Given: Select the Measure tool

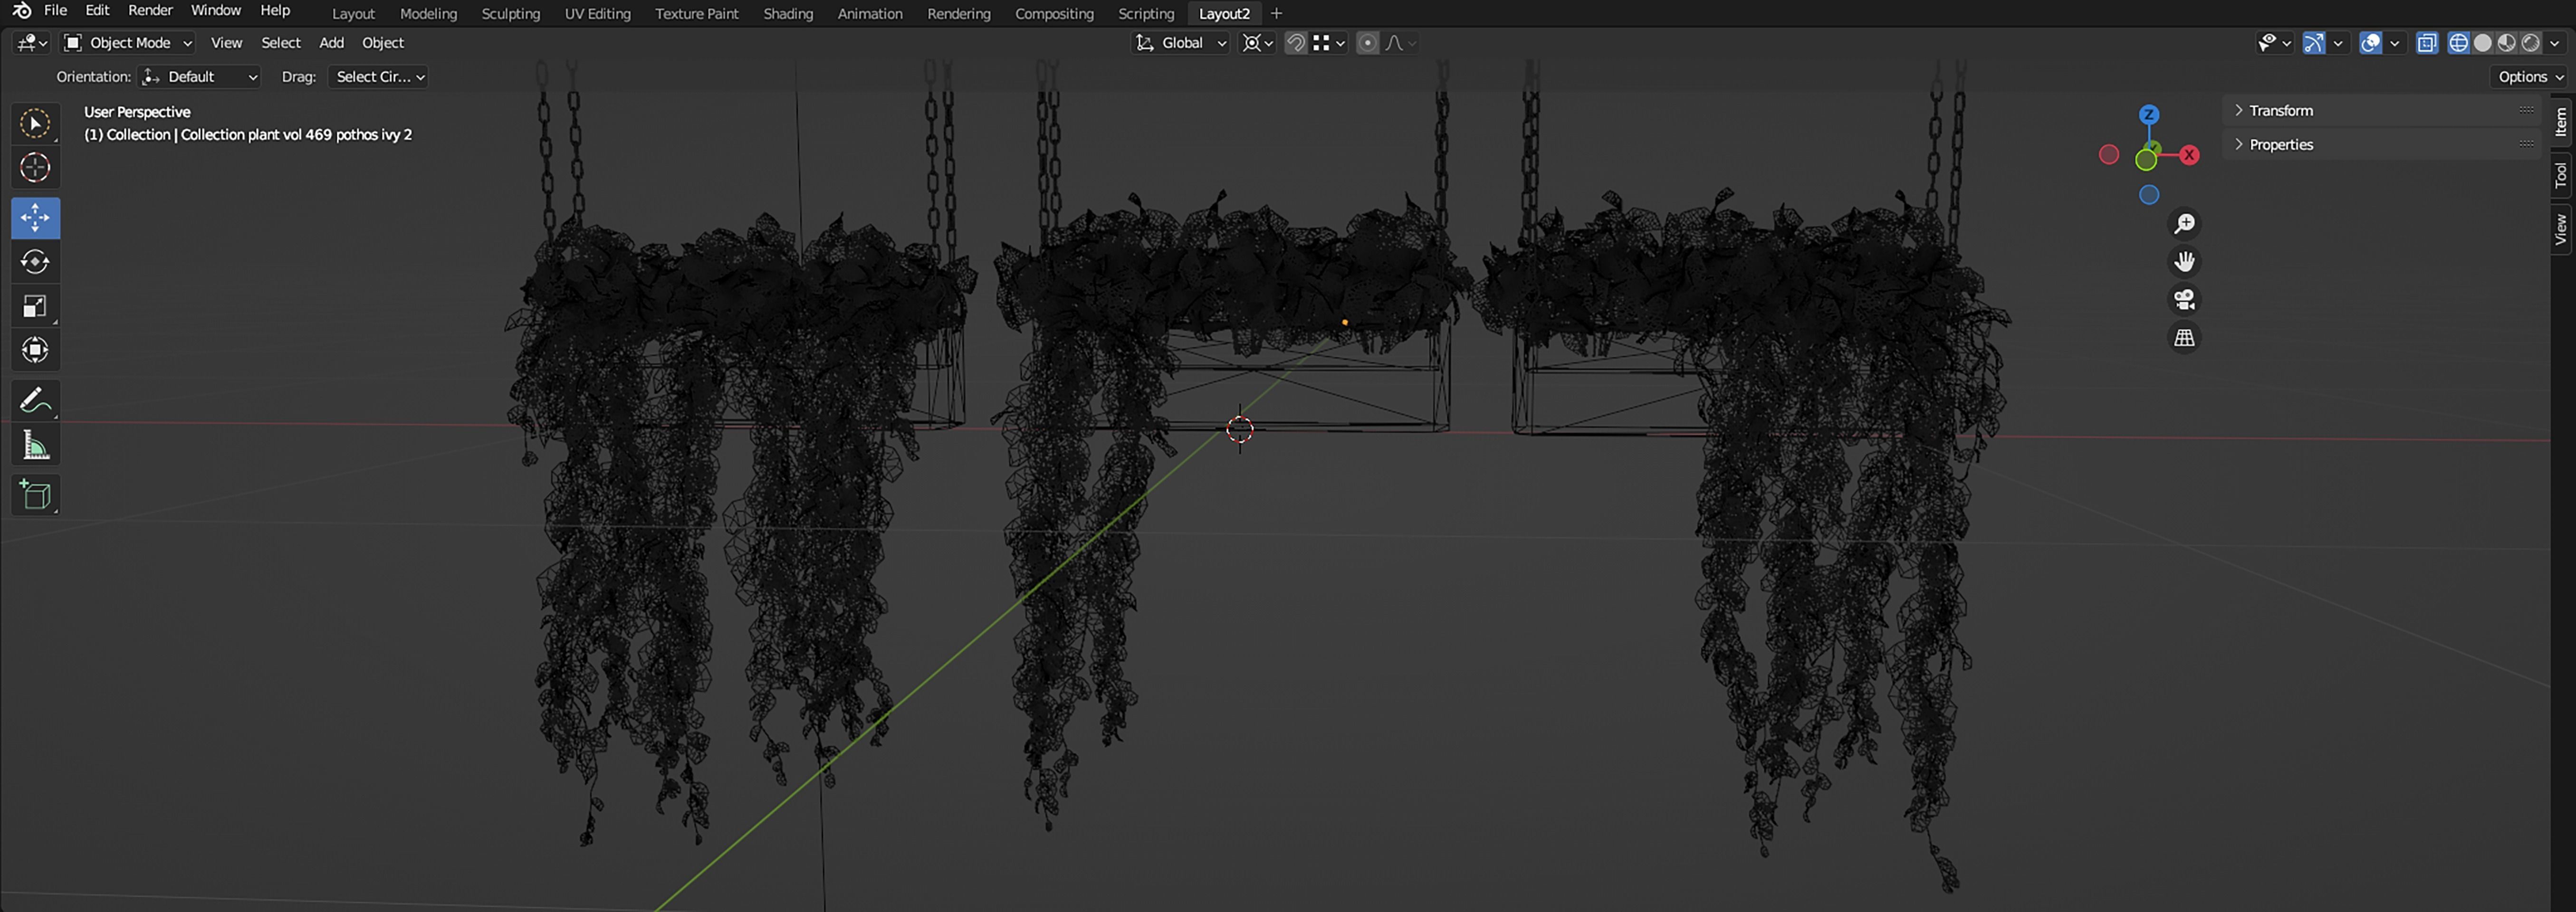Looking at the screenshot, I should [35, 445].
